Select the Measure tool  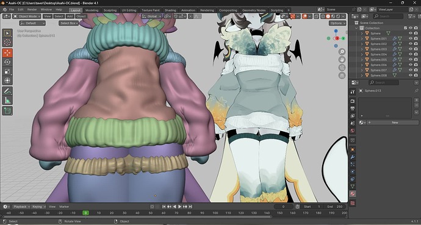point(7,100)
